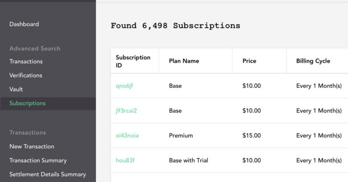Click the Price column header
The height and width of the screenshot is (182, 348).
pyautogui.click(x=249, y=61)
